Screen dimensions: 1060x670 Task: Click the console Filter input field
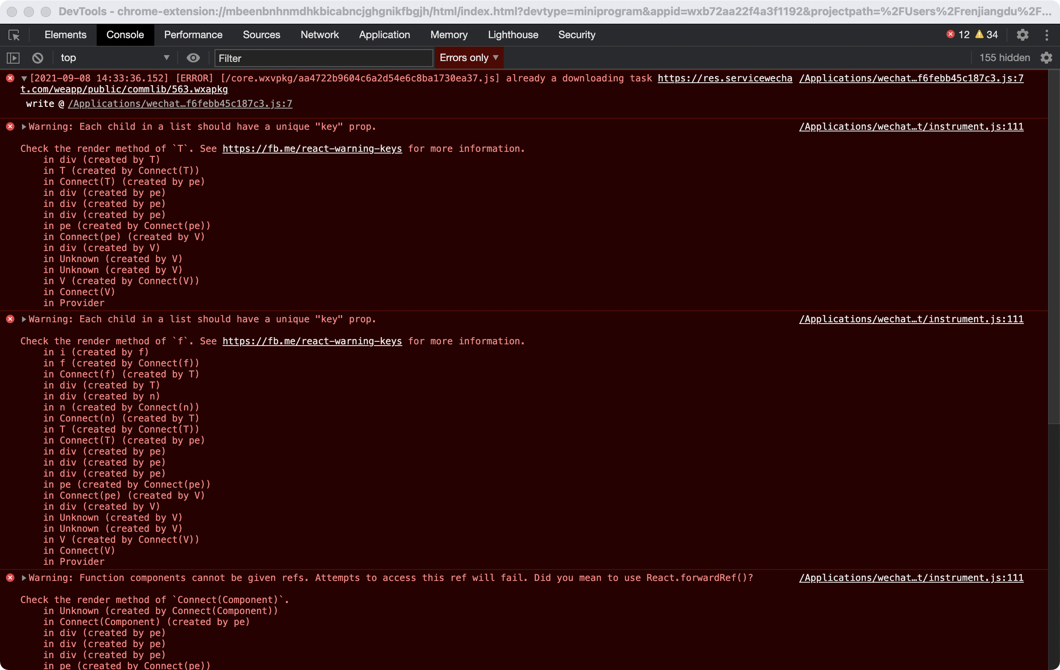324,58
